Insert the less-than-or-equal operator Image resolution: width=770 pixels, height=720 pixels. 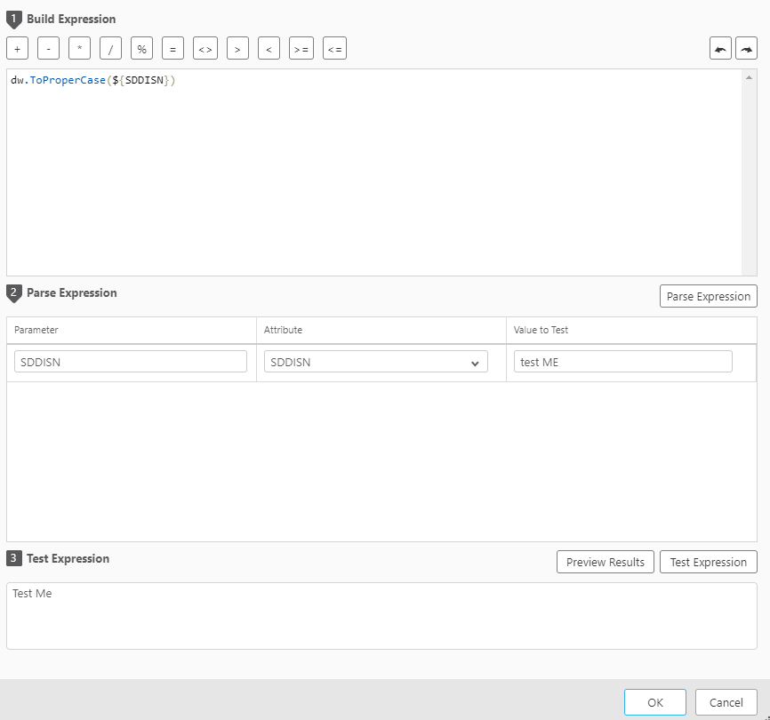click(x=333, y=48)
